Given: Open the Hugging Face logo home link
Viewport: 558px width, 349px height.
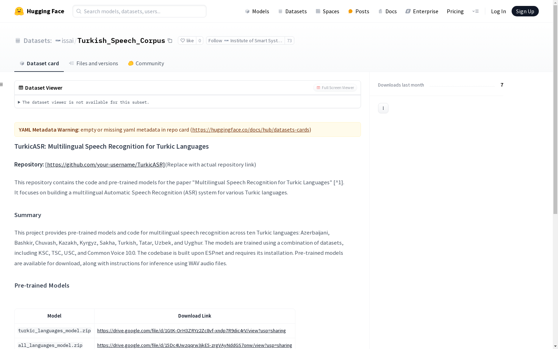Looking at the screenshot, I should pyautogui.click(x=39, y=11).
